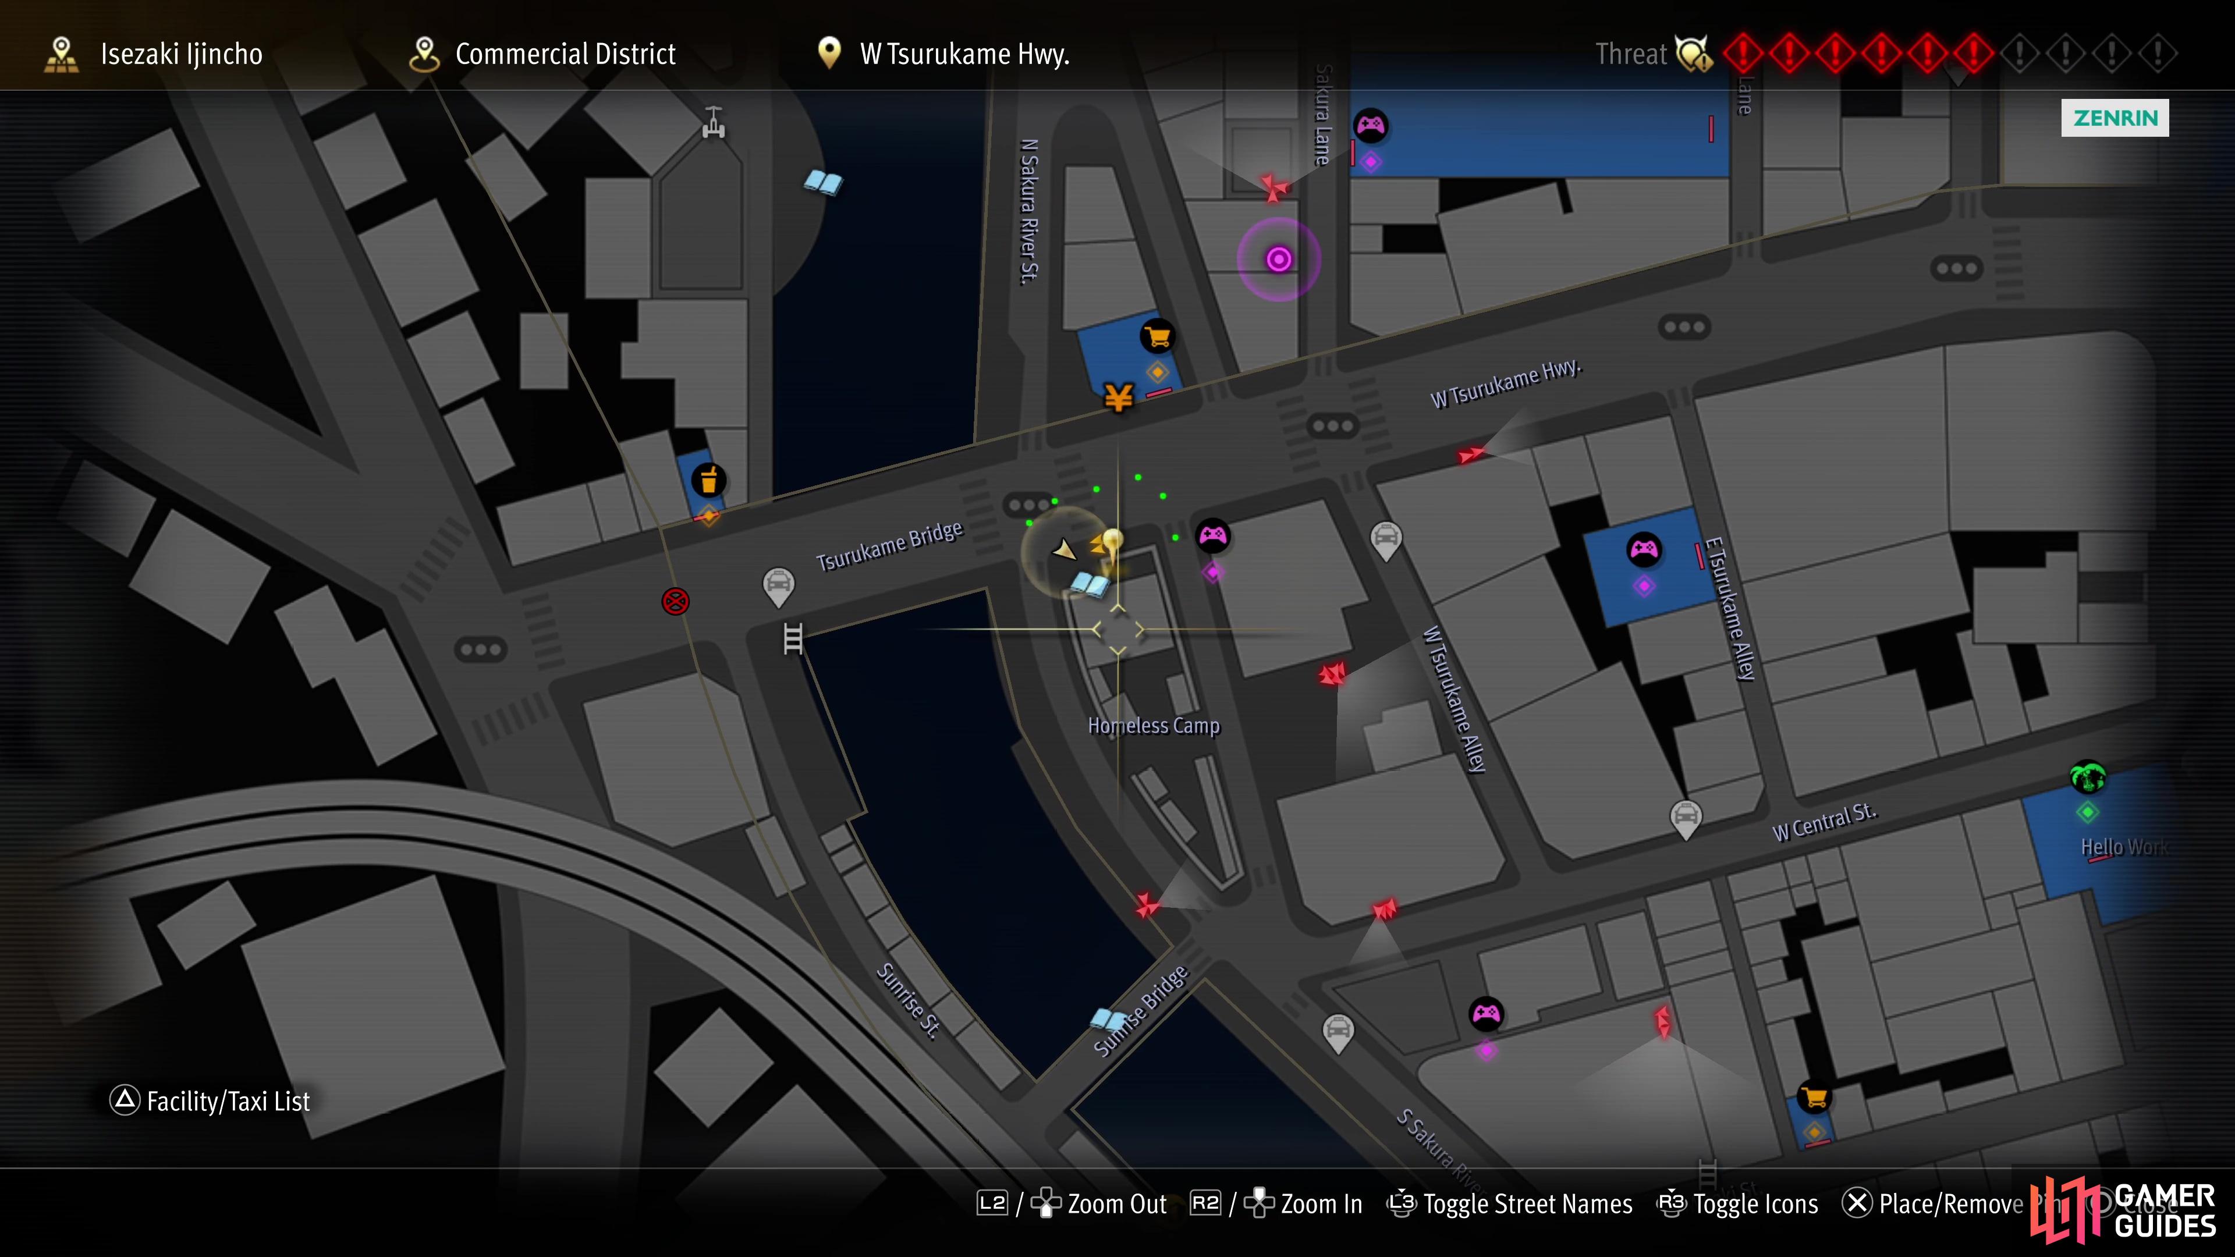2235x1257 pixels.
Task: Click the blue book icon at top left
Action: point(822,183)
